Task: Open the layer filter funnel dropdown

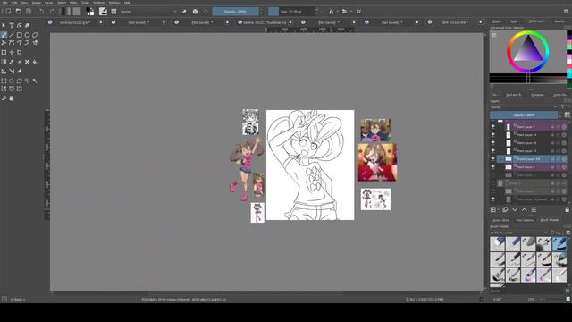Action: click(564, 107)
